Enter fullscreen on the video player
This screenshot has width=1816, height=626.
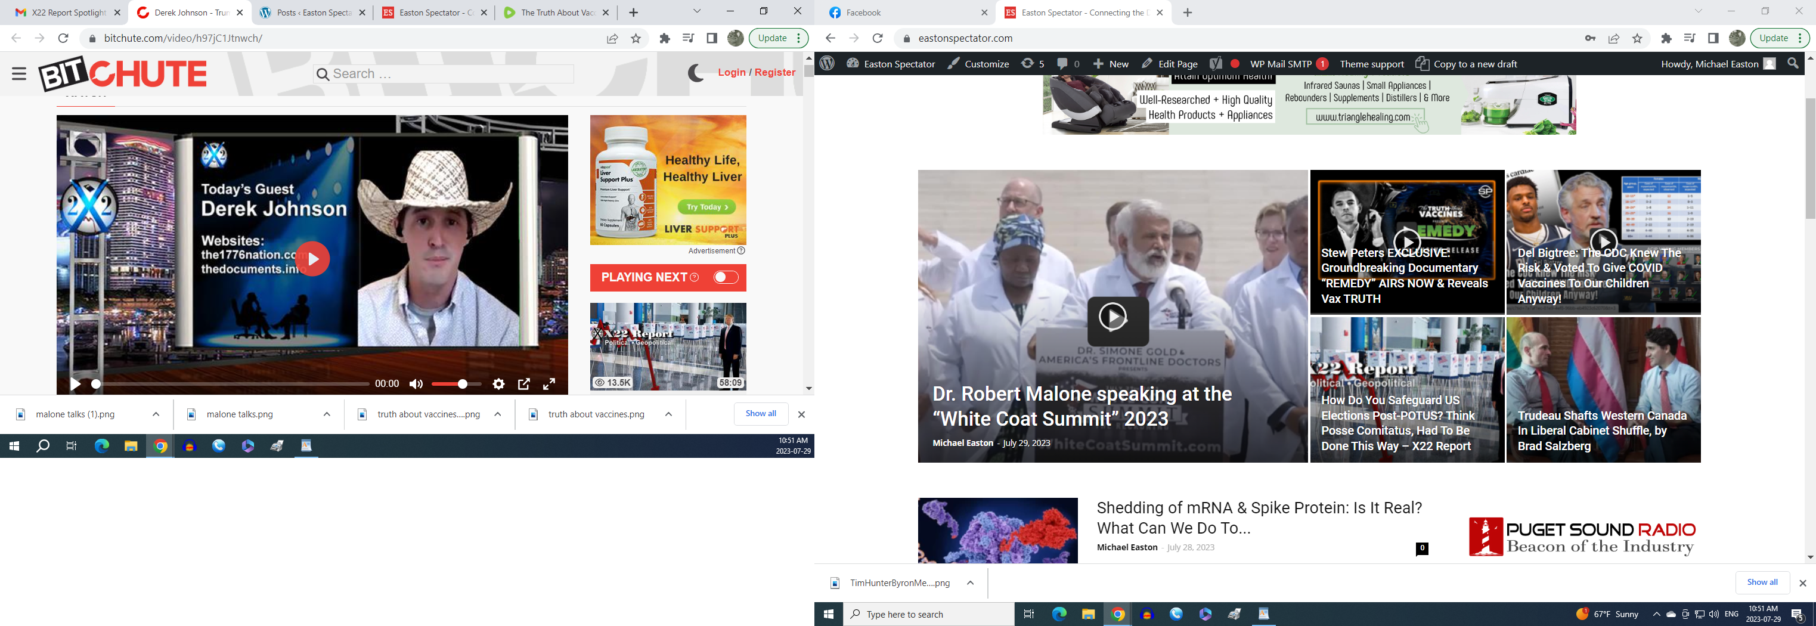click(549, 384)
